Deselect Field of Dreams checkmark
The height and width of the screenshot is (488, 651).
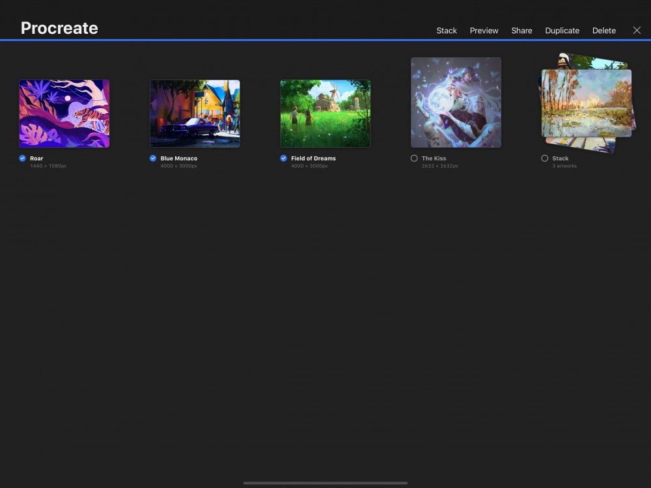tap(283, 158)
